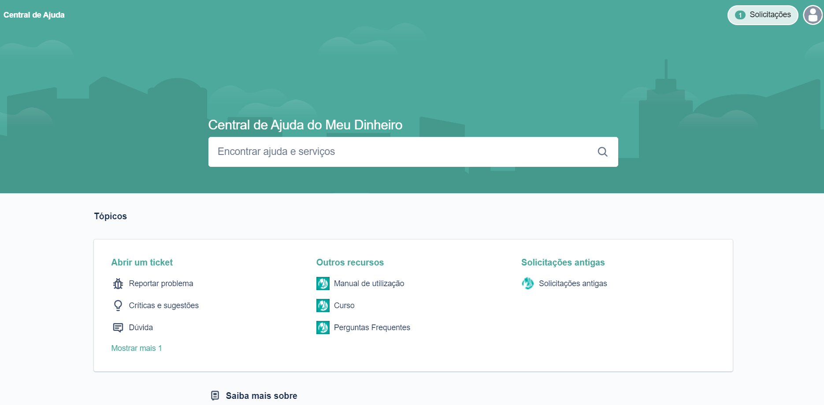
Task: Open the Reportar problema request form
Action: tap(161, 283)
